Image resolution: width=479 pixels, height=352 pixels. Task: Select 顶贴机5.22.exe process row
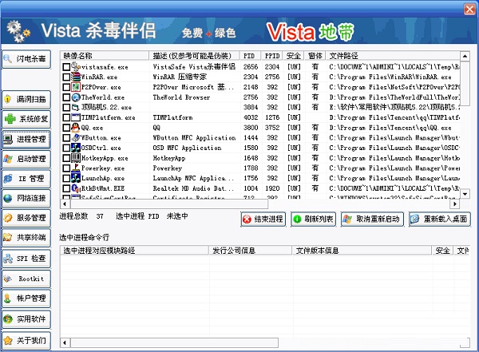[260, 108]
